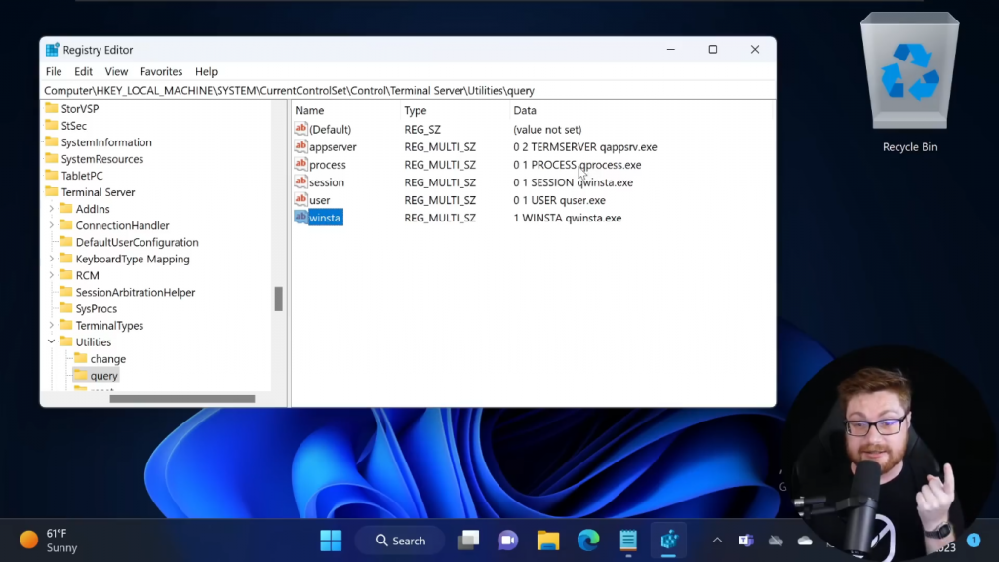999x562 pixels.
Task: Click the tree pane vertical scrollbar thumb
Action: click(x=279, y=299)
